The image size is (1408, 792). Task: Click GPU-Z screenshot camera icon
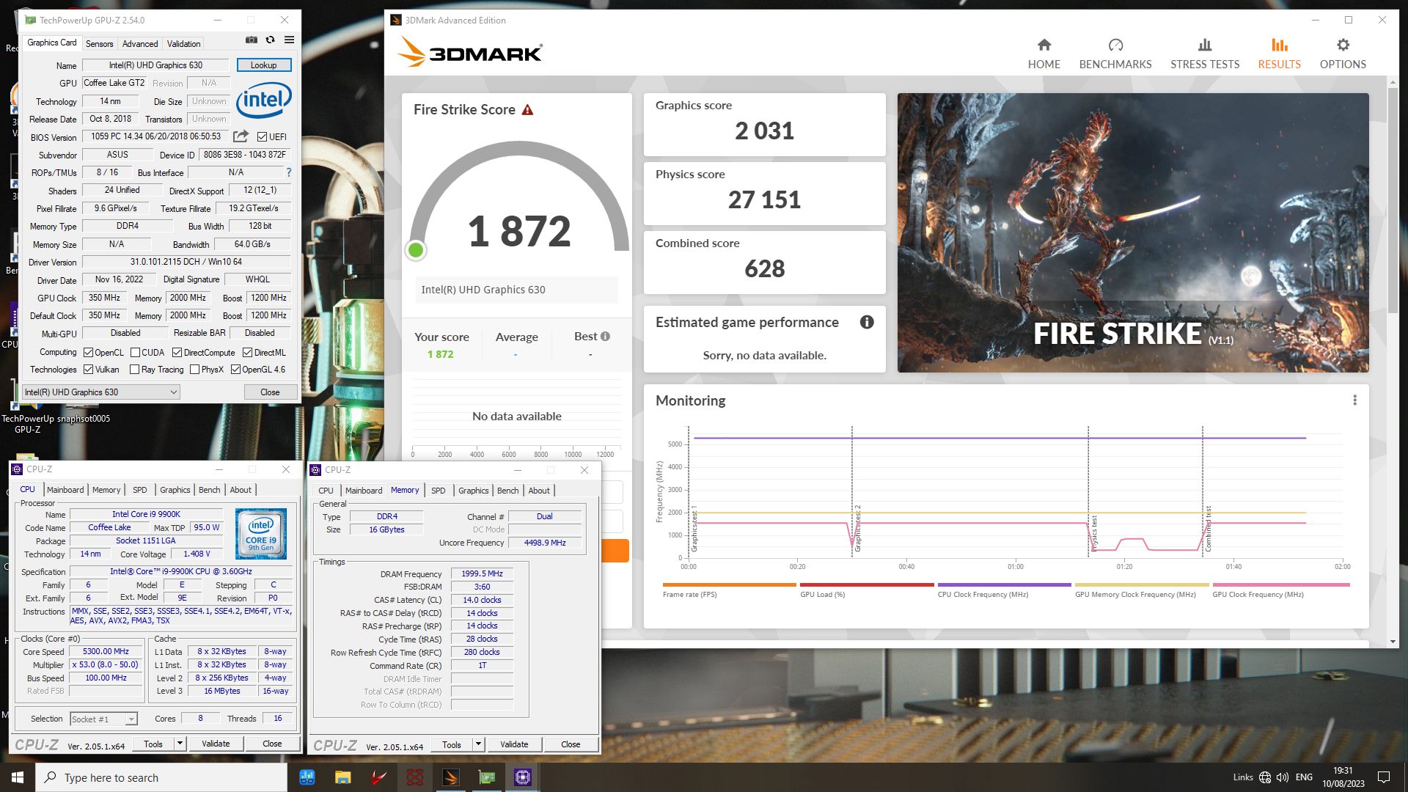pyautogui.click(x=252, y=40)
